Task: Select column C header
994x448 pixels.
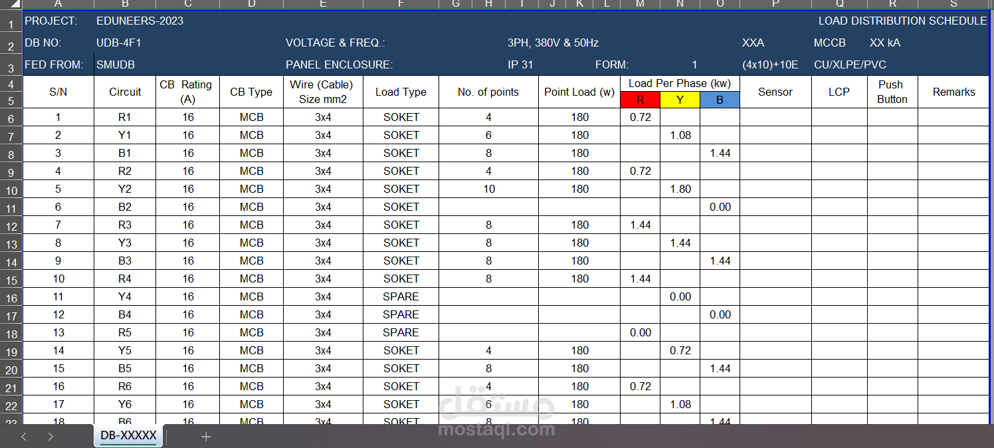Action: tap(188, 4)
